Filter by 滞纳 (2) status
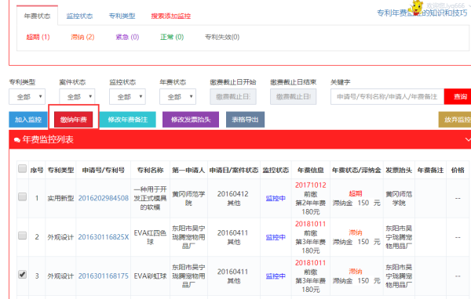The width and height of the screenshot is (471, 299). [82, 37]
